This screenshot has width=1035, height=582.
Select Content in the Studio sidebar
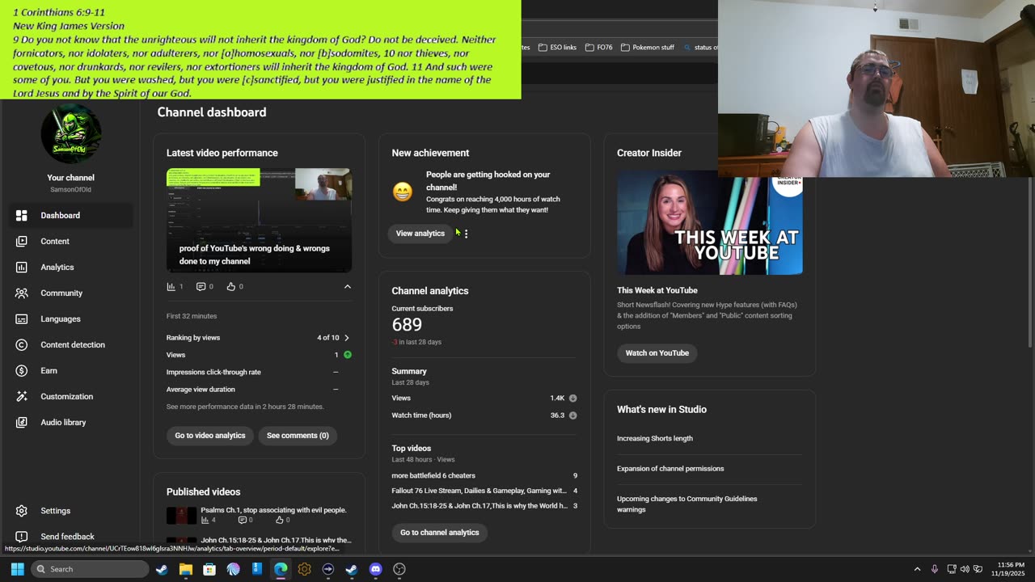[71, 241]
